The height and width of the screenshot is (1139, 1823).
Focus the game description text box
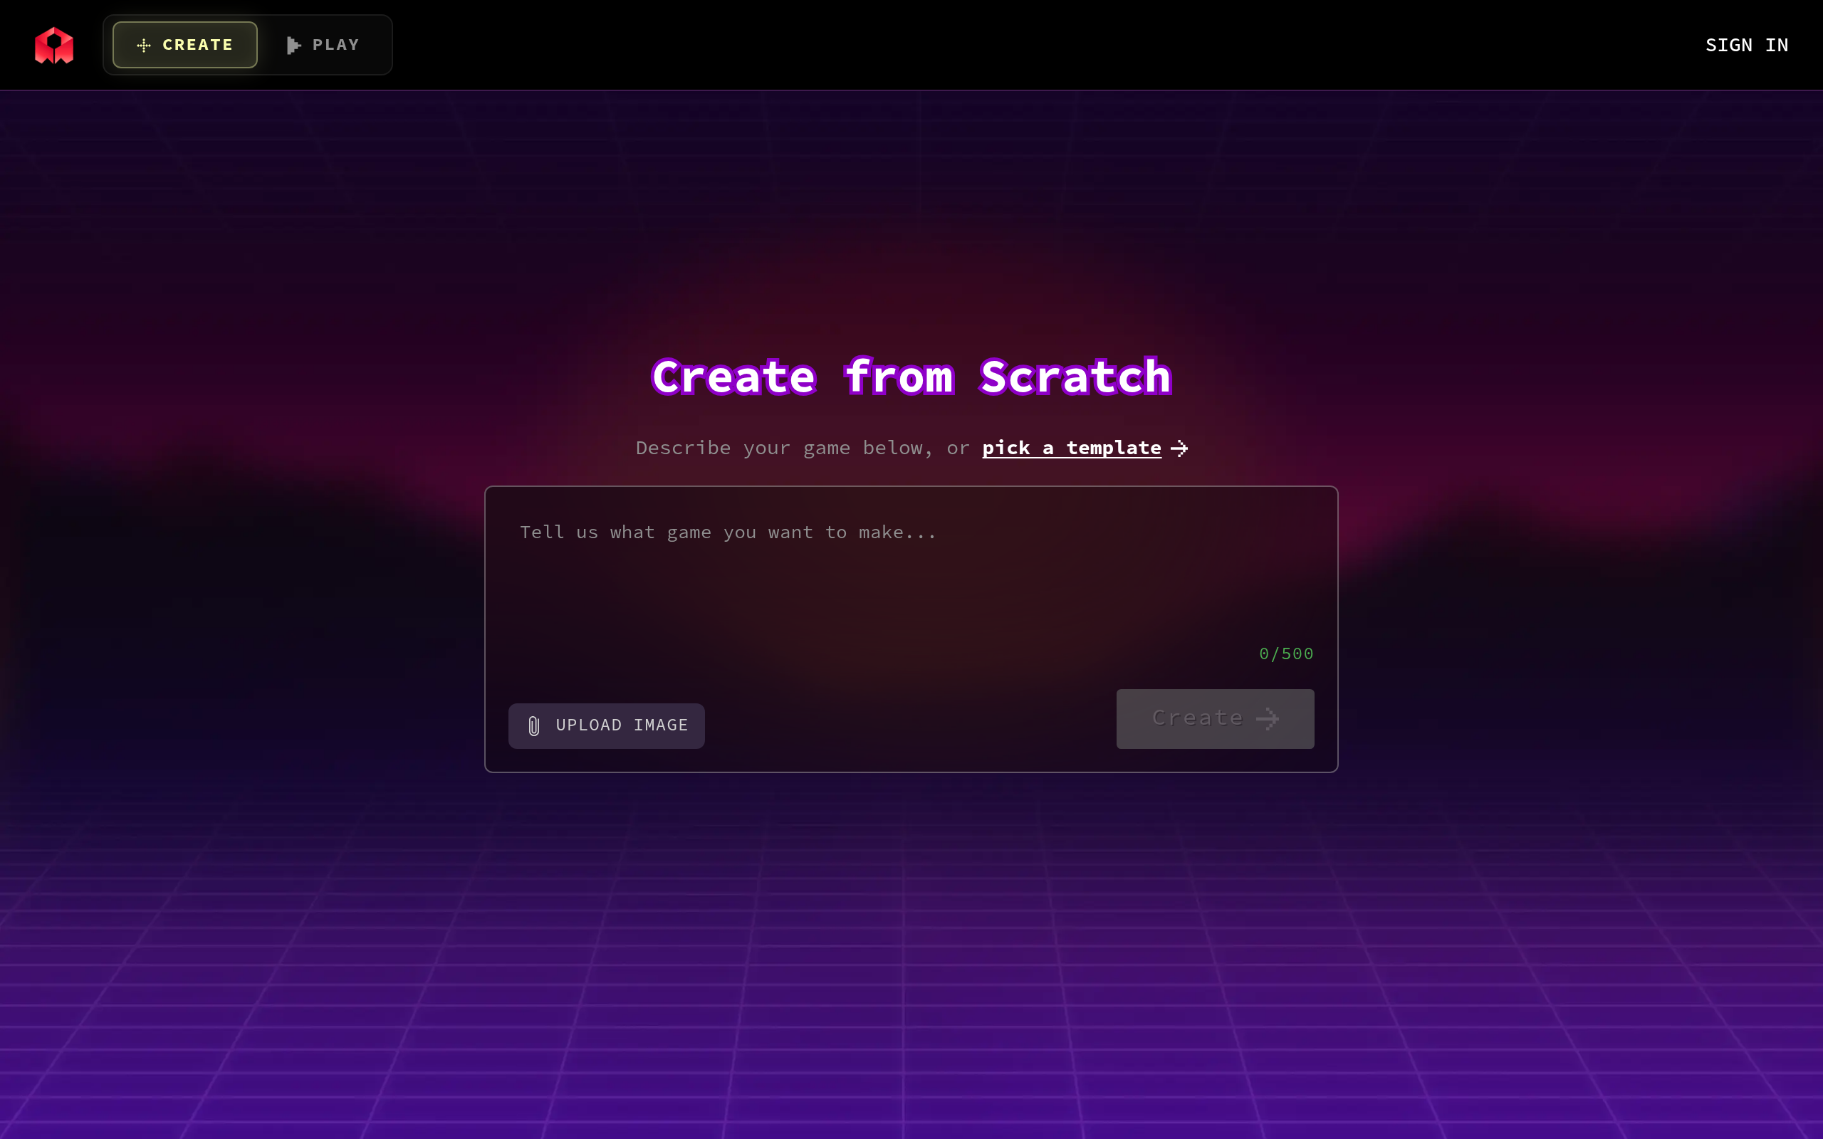pyautogui.click(x=911, y=580)
